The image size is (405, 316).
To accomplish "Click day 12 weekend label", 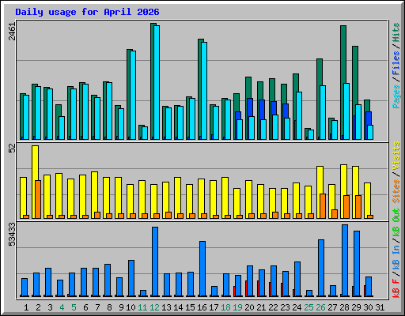I will click(154, 307).
